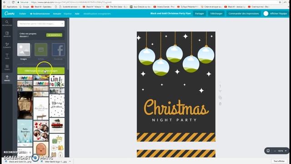The height and width of the screenshot is (164, 291).
Task: Open the Elements sidebar tab
Action: 7,45
